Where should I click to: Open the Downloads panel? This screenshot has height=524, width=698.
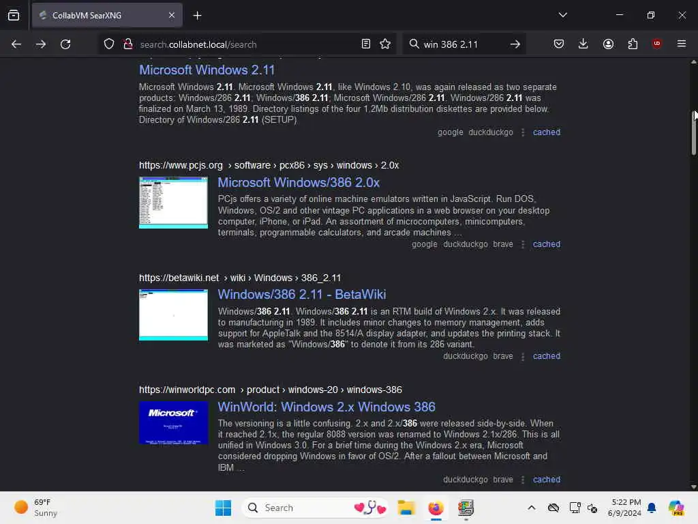tap(583, 44)
